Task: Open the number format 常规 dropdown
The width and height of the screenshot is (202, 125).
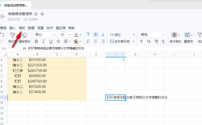Action: [152, 35]
